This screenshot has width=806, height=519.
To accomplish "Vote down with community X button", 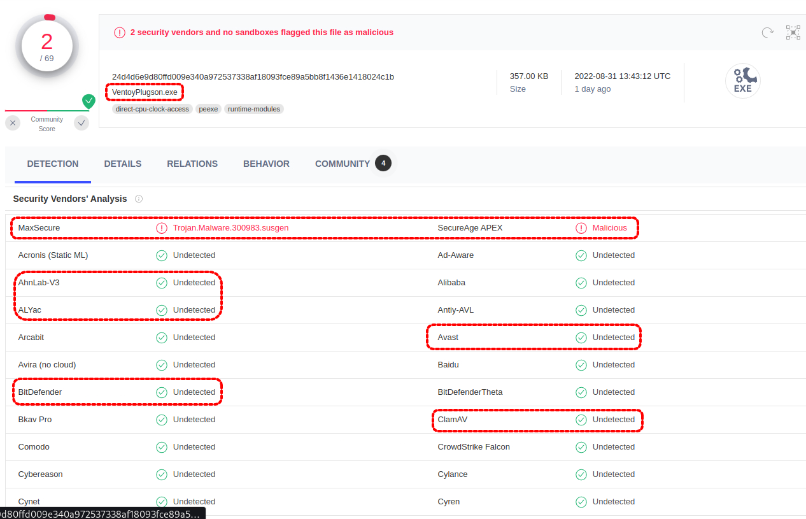I will click(13, 123).
